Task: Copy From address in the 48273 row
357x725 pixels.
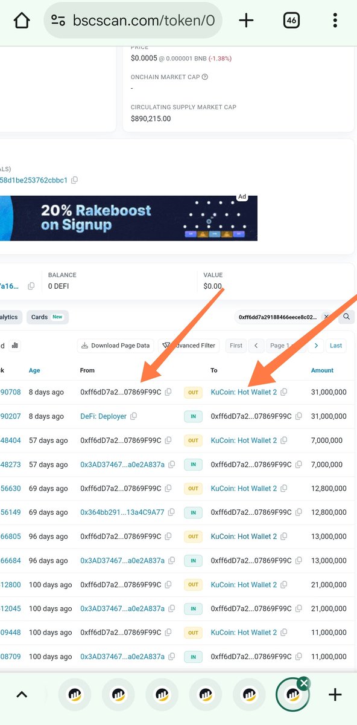Action: click(x=172, y=465)
